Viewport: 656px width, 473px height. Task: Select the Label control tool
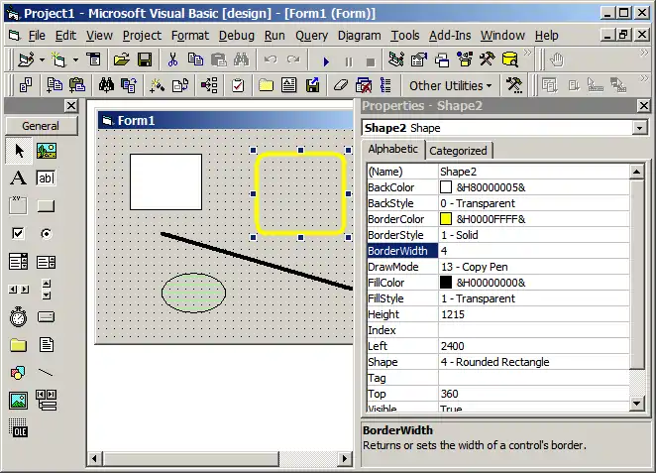coord(18,178)
